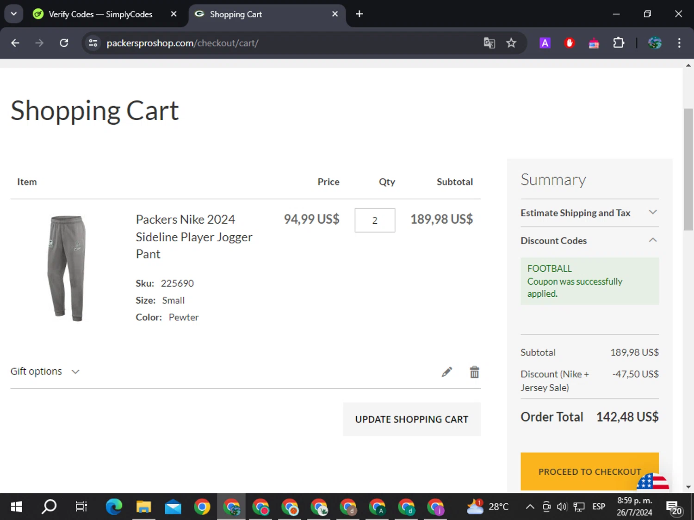Open the Packers Nike Jogger Pant product link
The image size is (694, 520).
194,237
